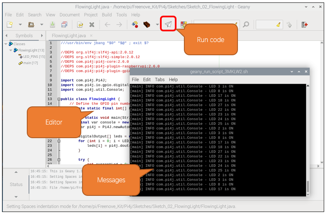Move to the next message tab with the down arrow
327x214 pixels.
(x=16, y=197)
